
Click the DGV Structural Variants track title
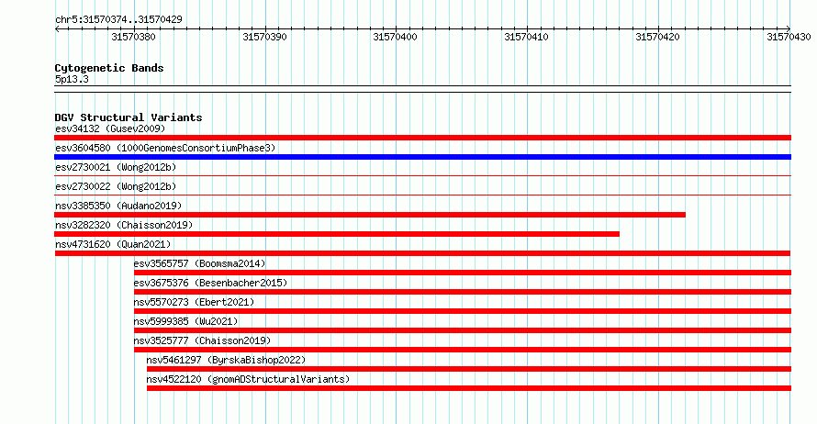click(x=129, y=117)
